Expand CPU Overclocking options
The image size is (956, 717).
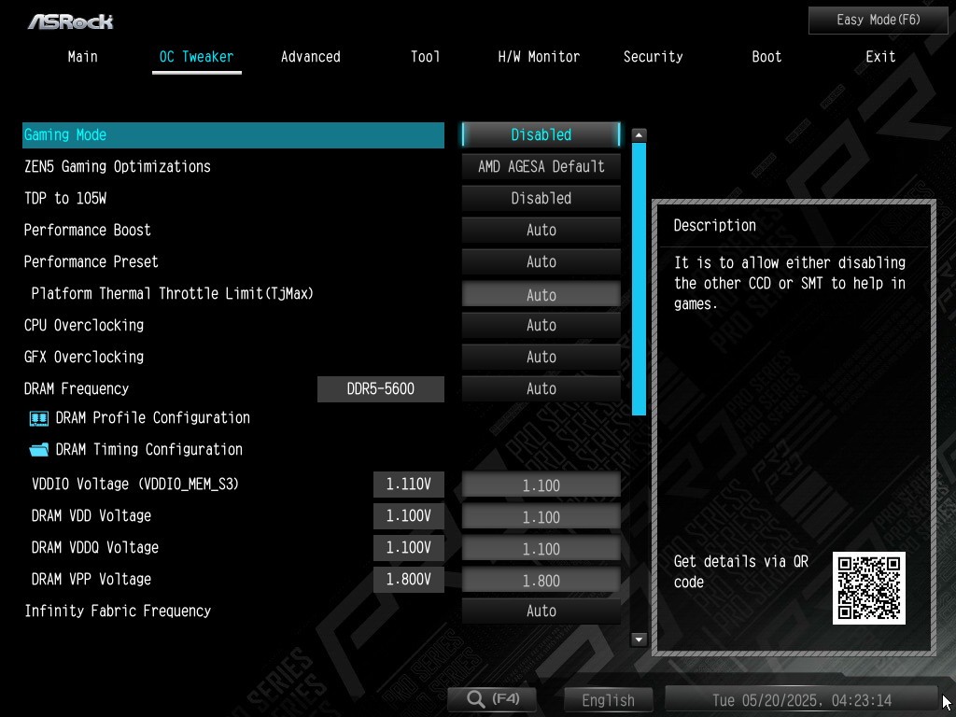coord(541,325)
